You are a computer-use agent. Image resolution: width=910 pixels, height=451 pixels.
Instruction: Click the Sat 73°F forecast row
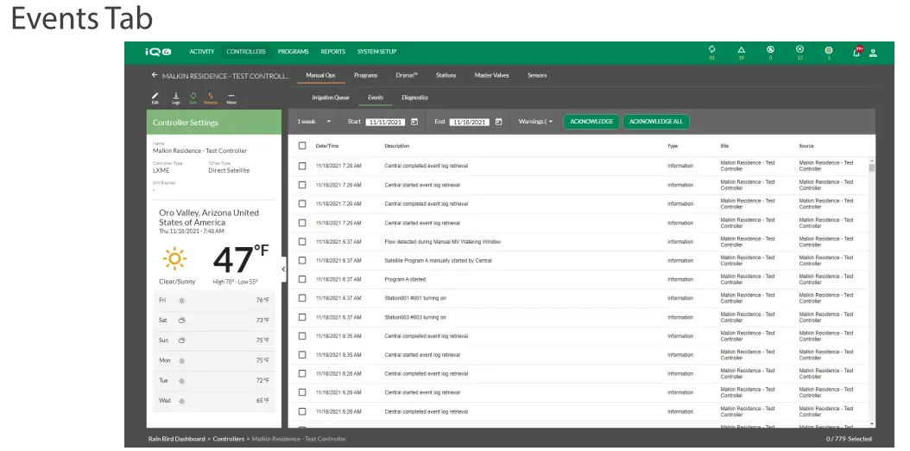[x=214, y=321]
